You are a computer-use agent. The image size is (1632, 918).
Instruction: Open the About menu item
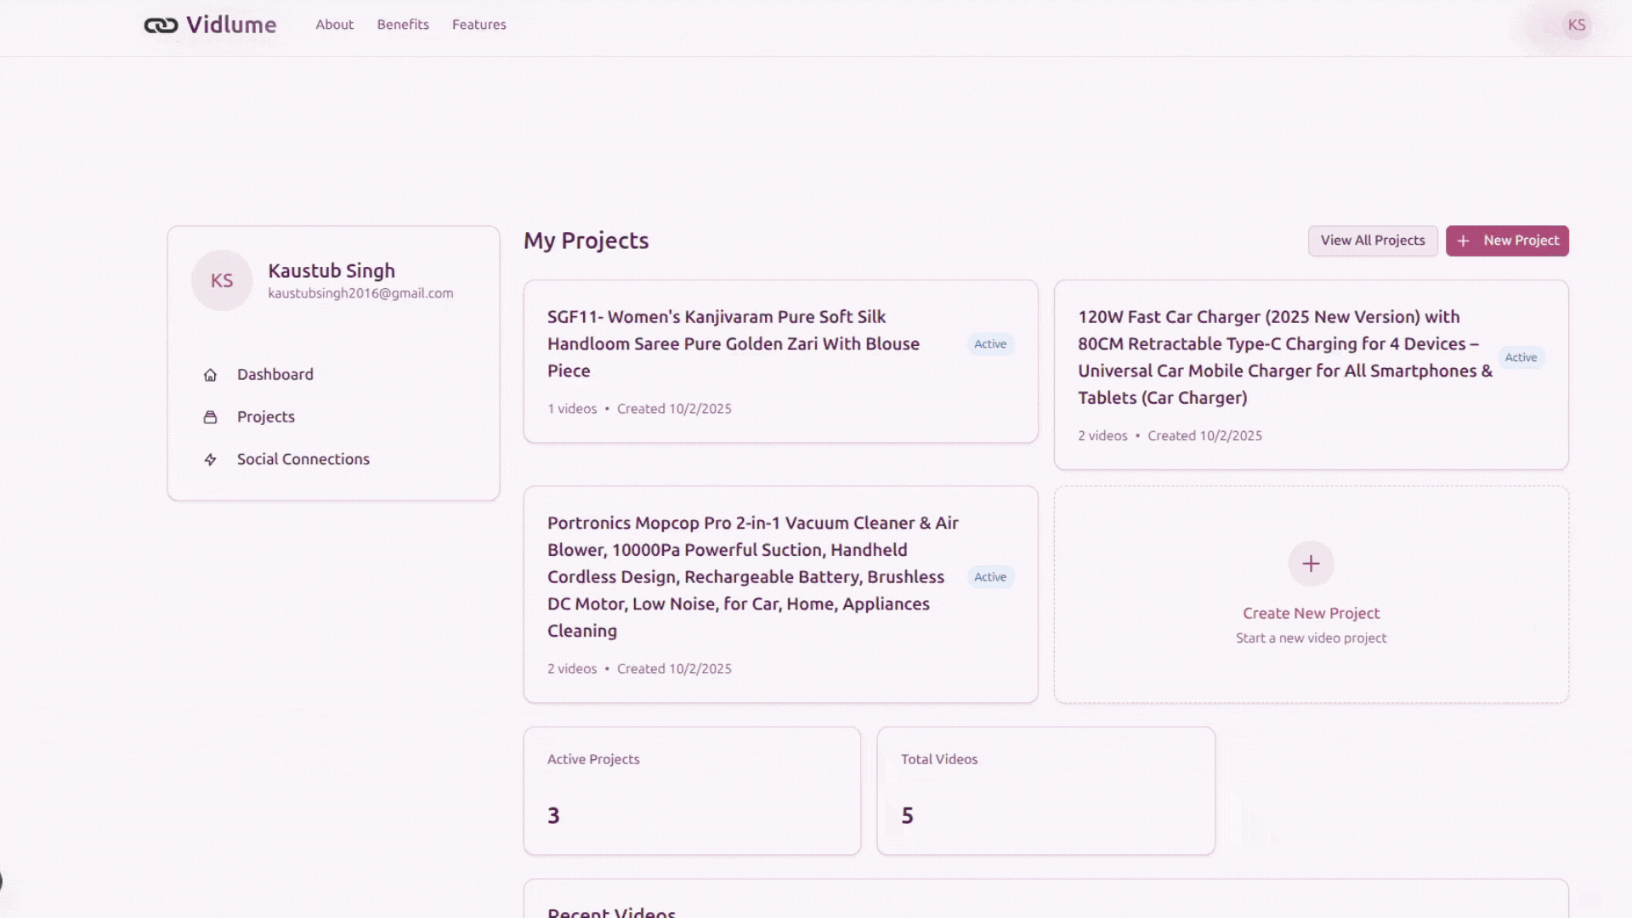334,25
